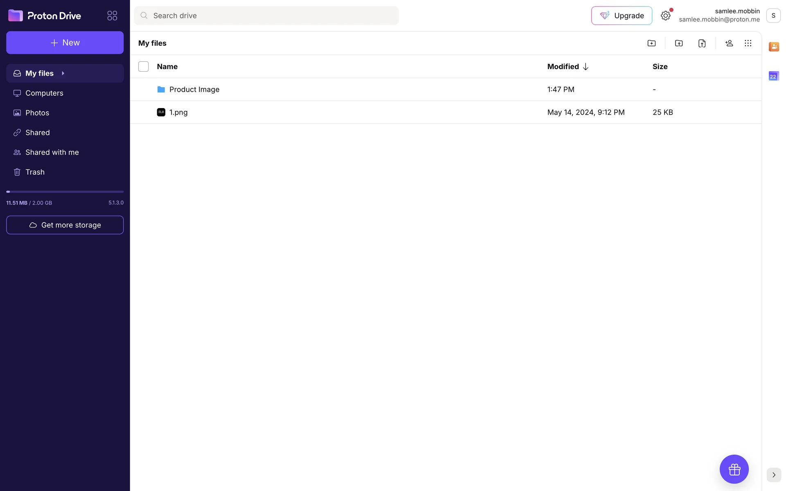Click the gift/referral floating button
The height and width of the screenshot is (491, 786).
(734, 469)
